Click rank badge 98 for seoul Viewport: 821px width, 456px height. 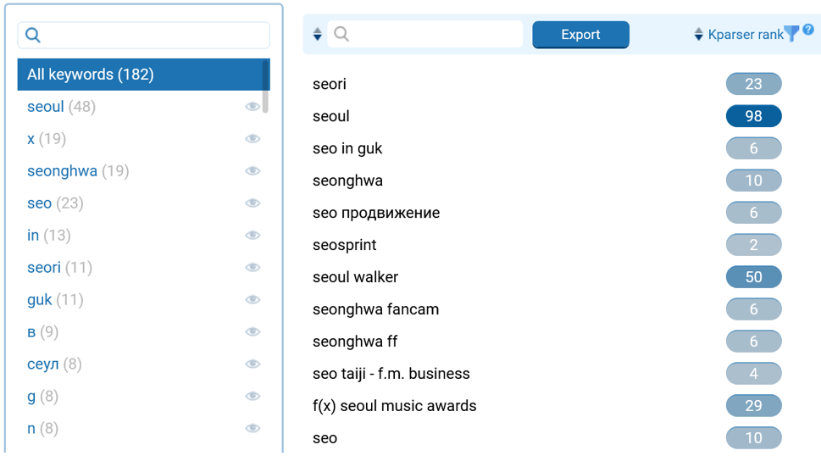[x=753, y=116]
